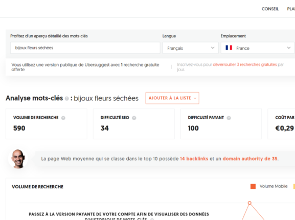Click 'déverrouiller 3 recherches gratuites' link
Screen dimensions: 295x220
point(245,64)
